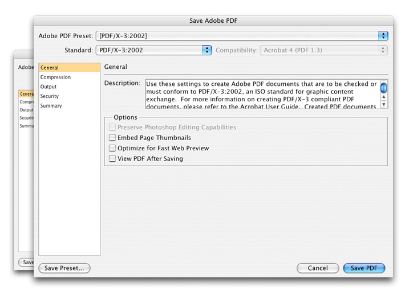Click the Description scrollbar thumb
Image resolution: width=405 pixels, height=299 pixels.
[384, 88]
